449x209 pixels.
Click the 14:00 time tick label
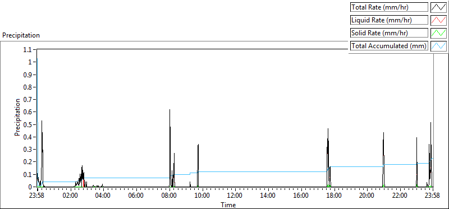268,196
